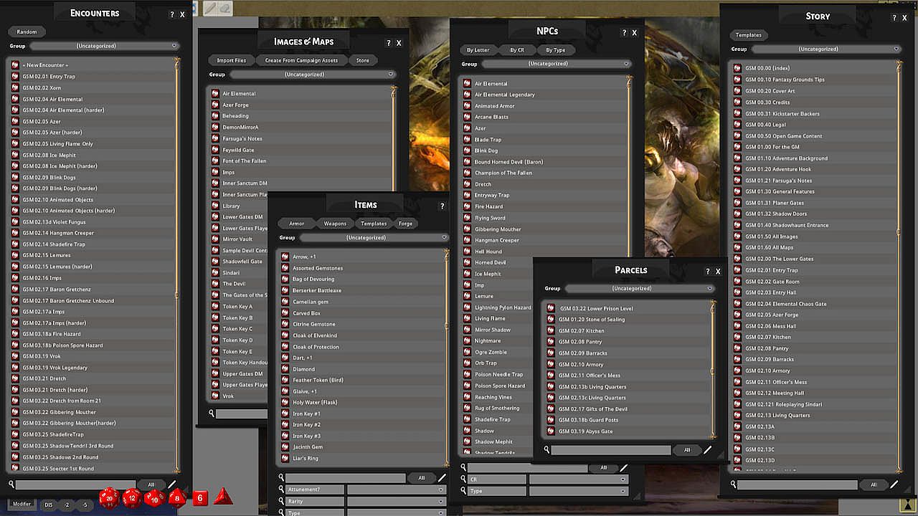Pick the red d12 die
The width and height of the screenshot is (918, 516).
132,497
